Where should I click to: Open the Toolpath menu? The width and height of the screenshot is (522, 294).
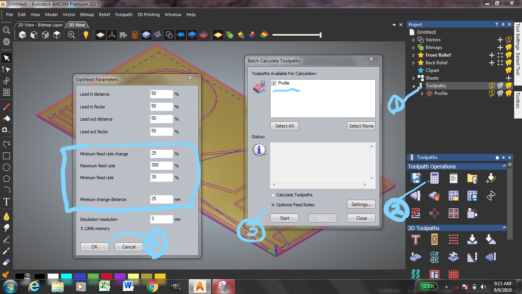(x=123, y=15)
